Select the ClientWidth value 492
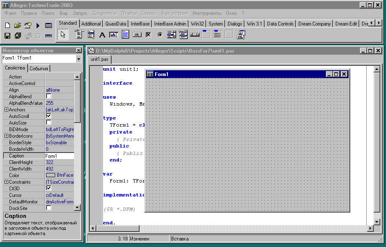Image resolution: width=386 pixels, height=247 pixels. (x=49, y=169)
